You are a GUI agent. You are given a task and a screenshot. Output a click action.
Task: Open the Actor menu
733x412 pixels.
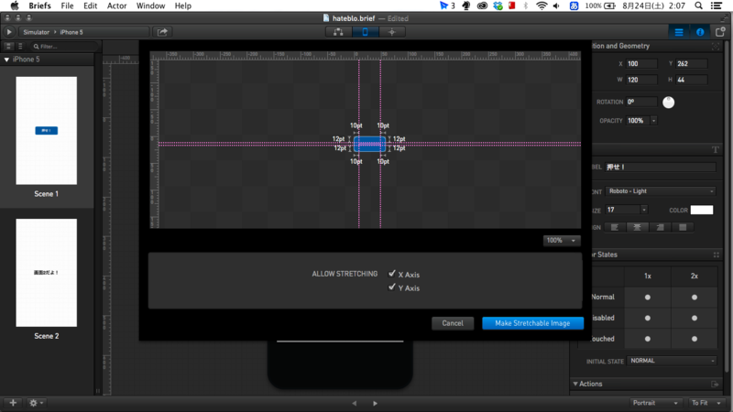point(117,6)
